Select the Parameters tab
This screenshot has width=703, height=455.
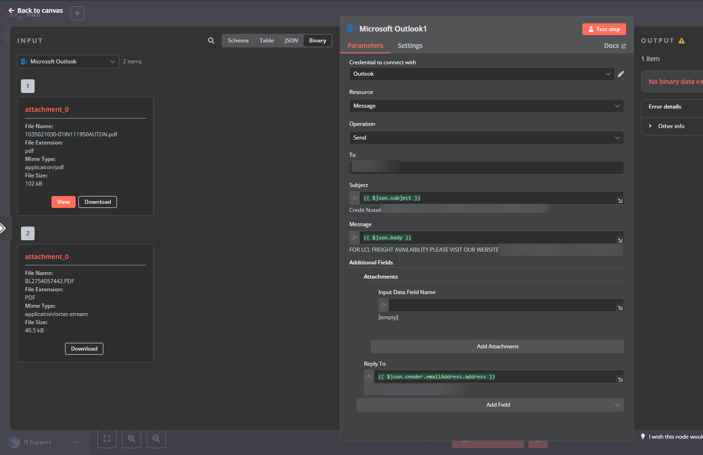click(x=365, y=46)
